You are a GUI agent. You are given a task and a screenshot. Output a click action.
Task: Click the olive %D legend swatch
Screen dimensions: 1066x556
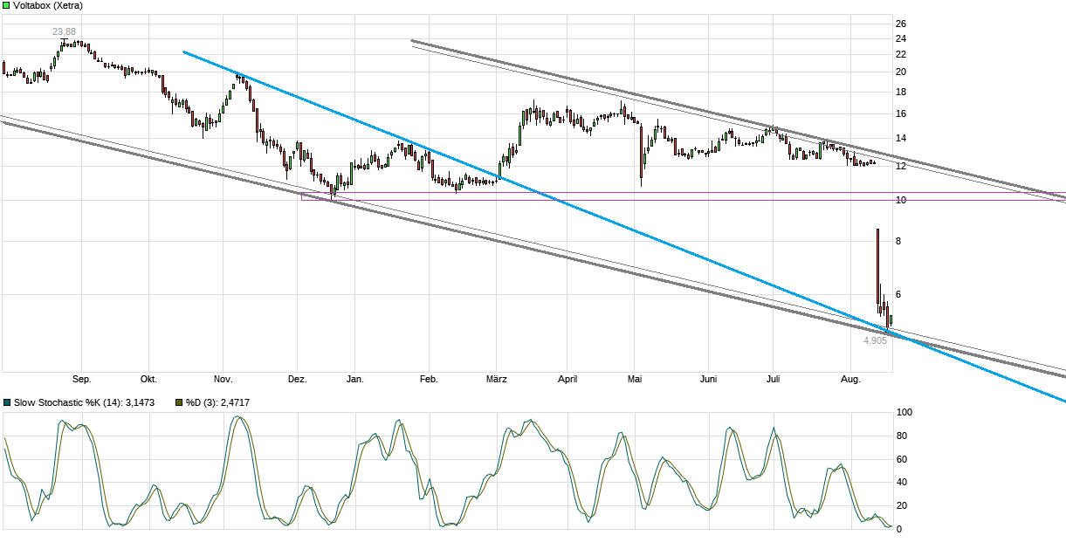pyautogui.click(x=180, y=402)
